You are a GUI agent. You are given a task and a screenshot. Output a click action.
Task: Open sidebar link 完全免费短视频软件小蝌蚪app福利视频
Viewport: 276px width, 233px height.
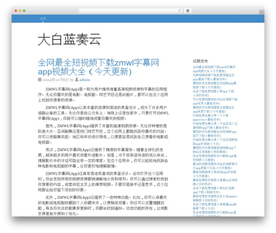tap(215, 158)
